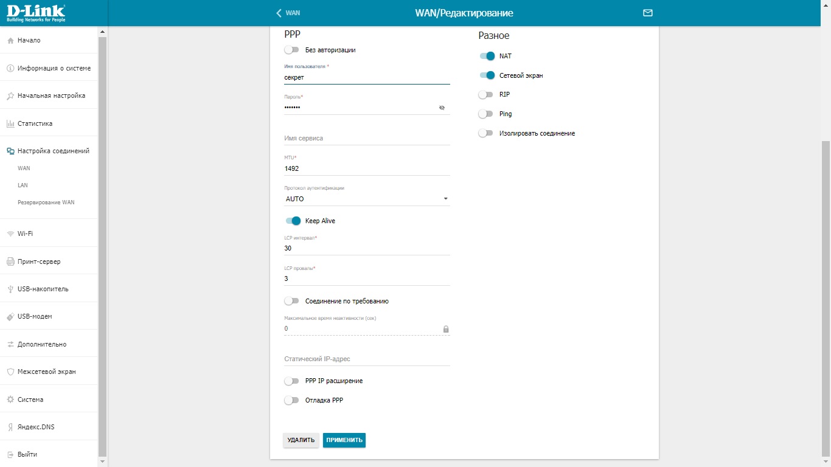Click the Система gear icon

10,400
